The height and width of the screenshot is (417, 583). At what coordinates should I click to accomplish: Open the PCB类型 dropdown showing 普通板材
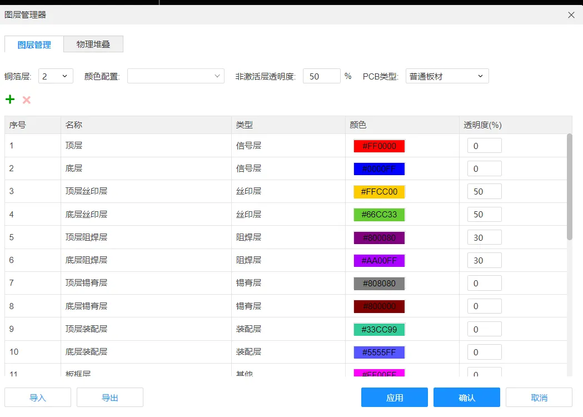[x=447, y=76]
